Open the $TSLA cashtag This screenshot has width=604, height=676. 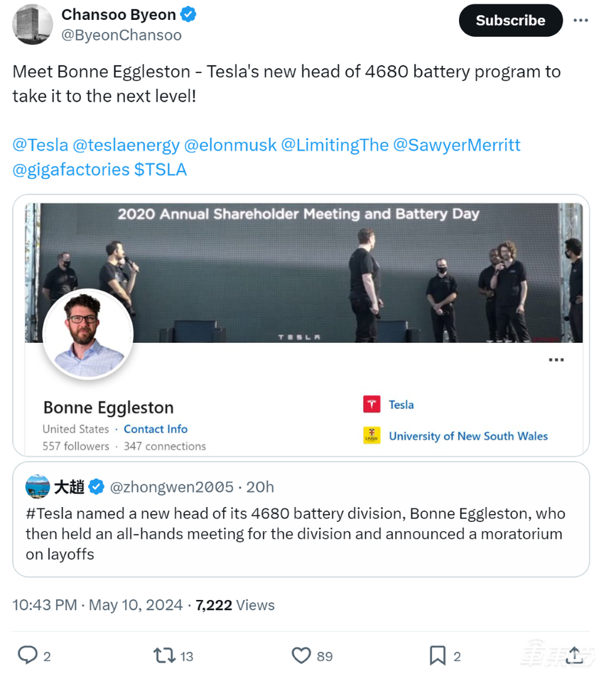160,170
